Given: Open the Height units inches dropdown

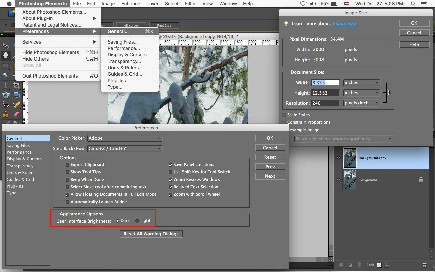Looking at the screenshot, I should click(x=362, y=93).
